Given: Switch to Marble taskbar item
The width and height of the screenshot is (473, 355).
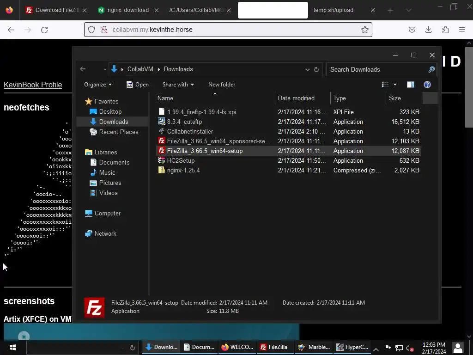Looking at the screenshot, I should click(314, 347).
